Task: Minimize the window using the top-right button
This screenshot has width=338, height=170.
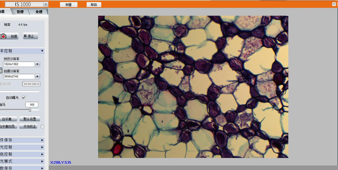Action: (x=333, y=4)
